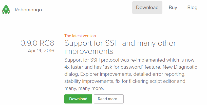Click the orange 'The latest version' label
207x105 pixels.
(x=80, y=36)
